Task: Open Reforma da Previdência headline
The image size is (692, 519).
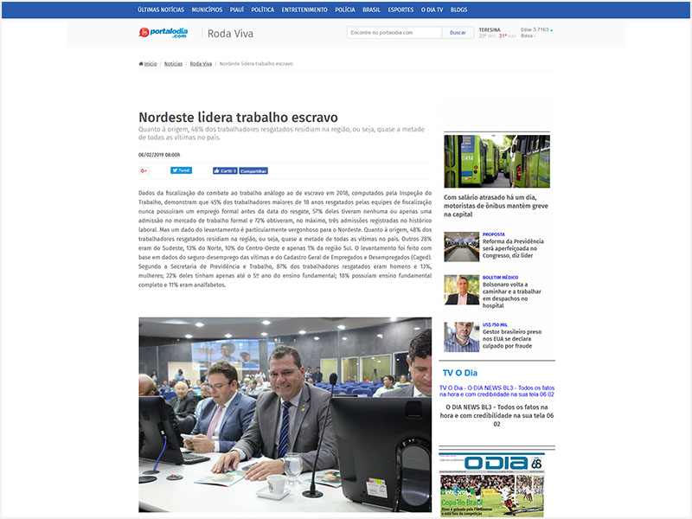Action: point(513,248)
